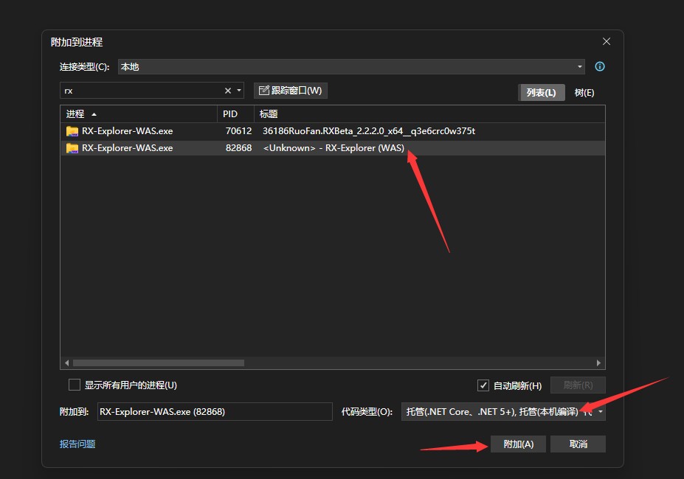Screen dimensions: 684x479
Task: Click icon of process PID 70612
Action: pos(72,131)
